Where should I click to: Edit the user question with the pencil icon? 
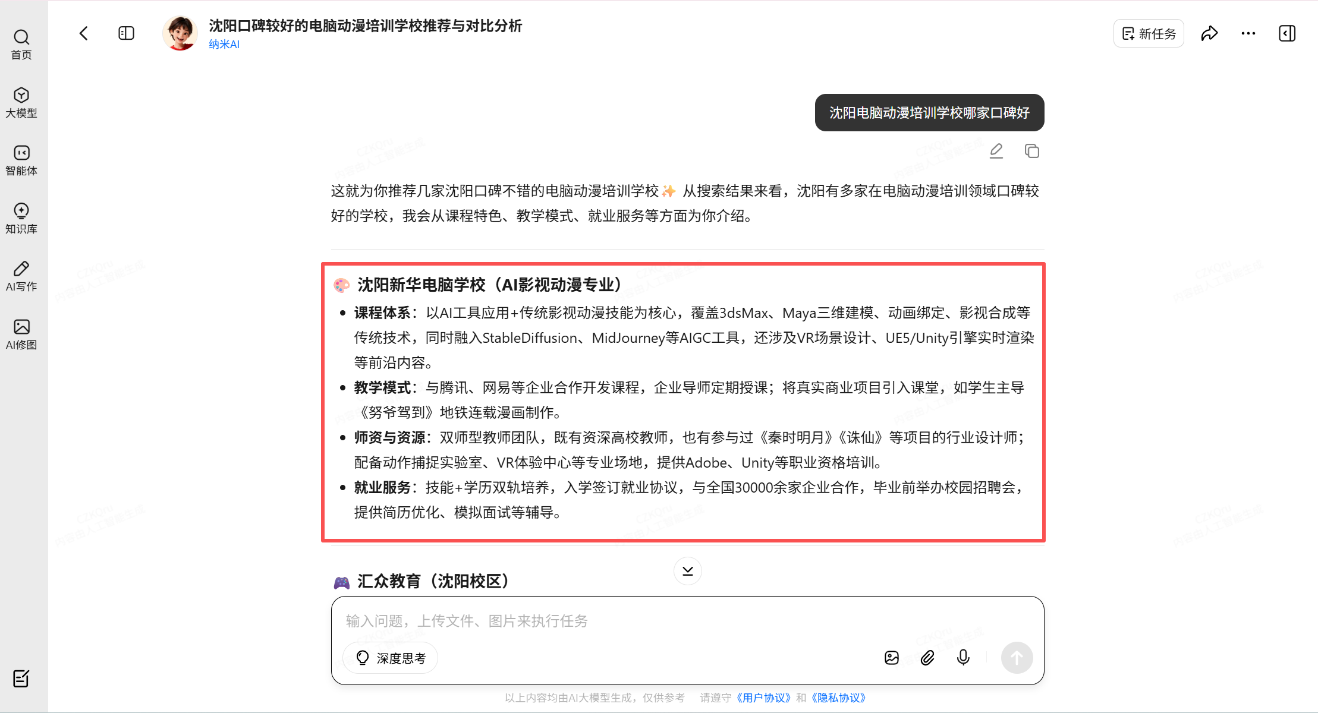tap(996, 151)
